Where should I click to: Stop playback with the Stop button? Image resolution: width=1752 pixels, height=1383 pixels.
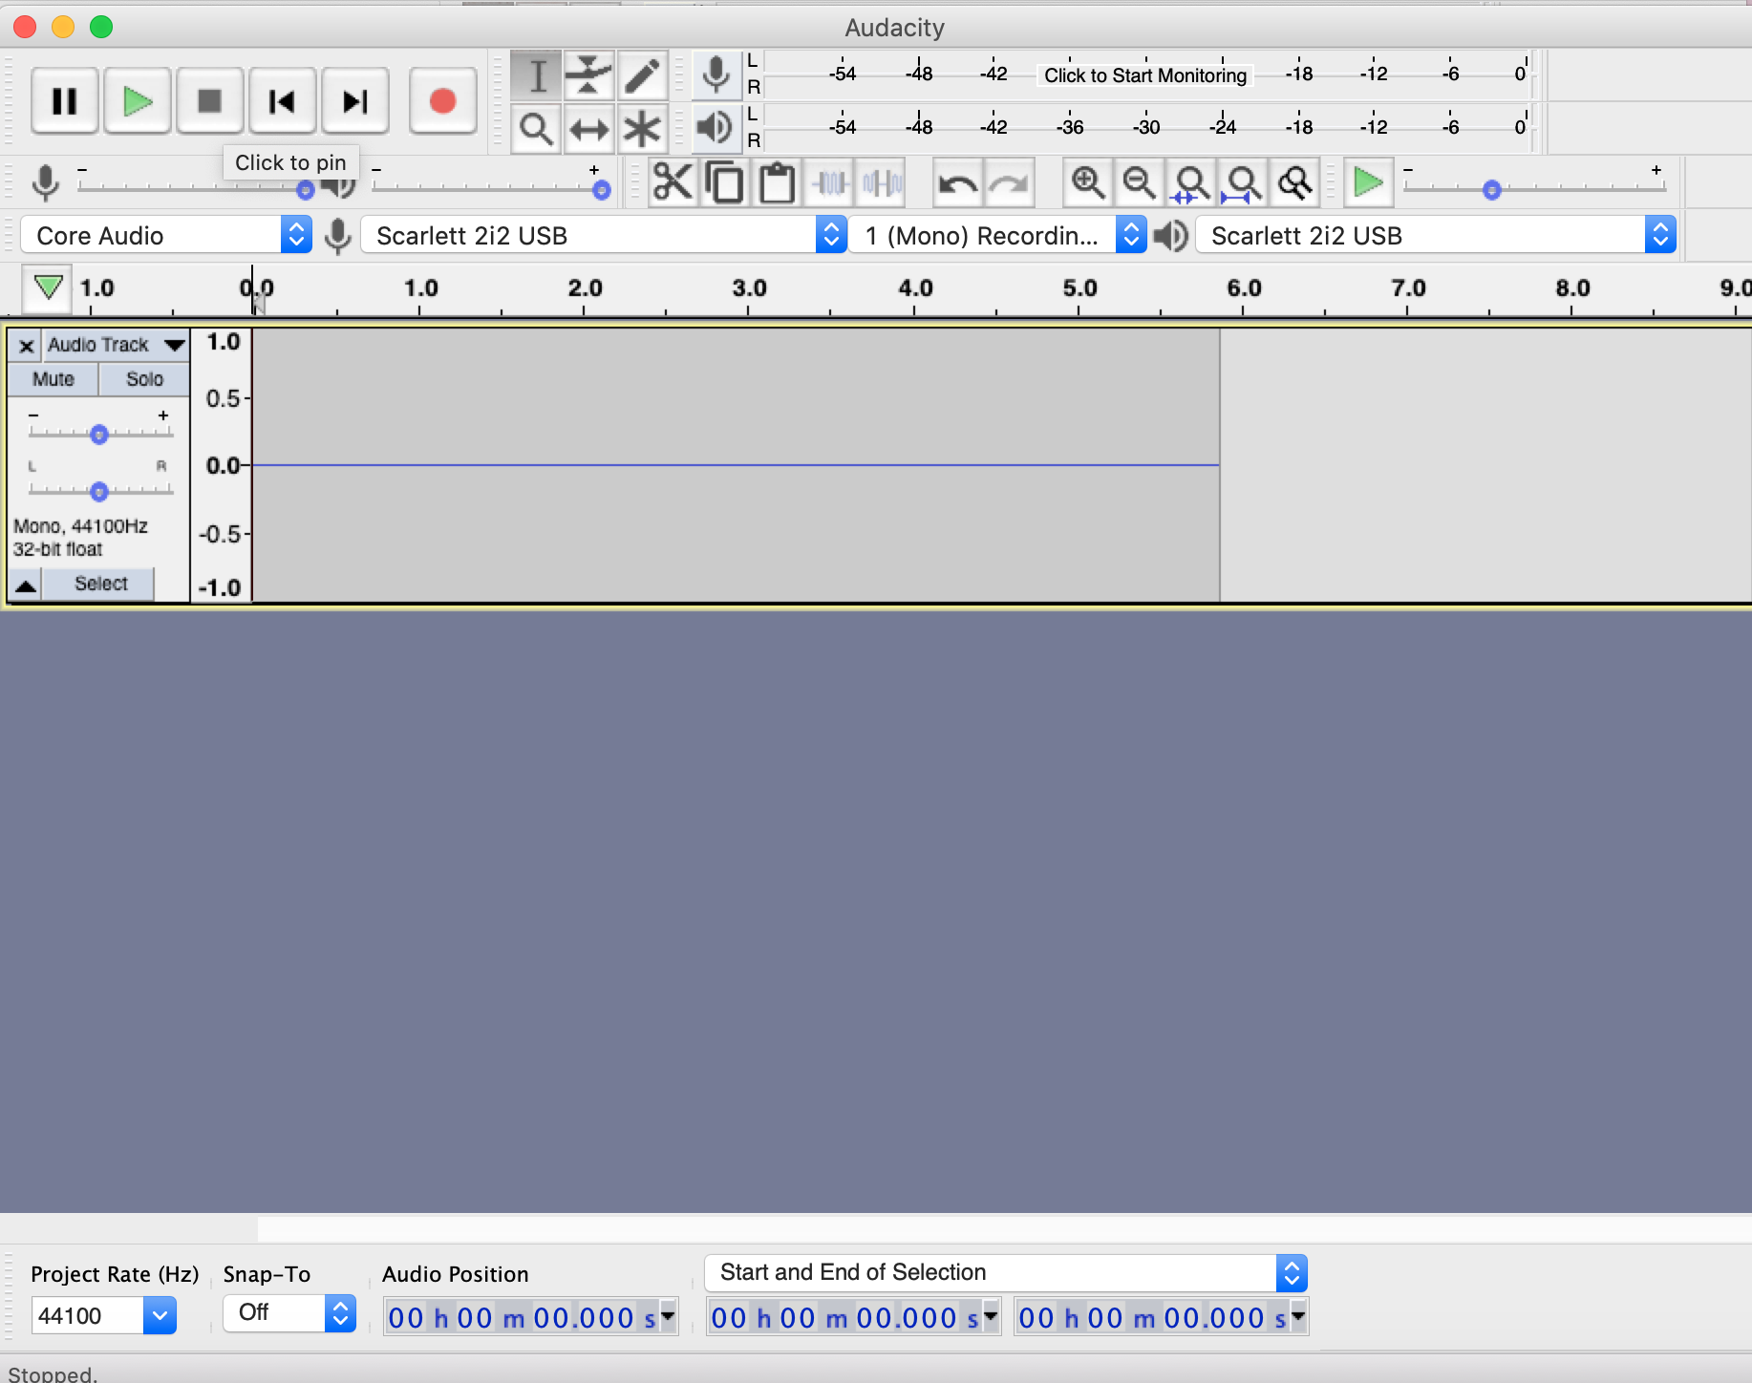pyautogui.click(x=209, y=100)
